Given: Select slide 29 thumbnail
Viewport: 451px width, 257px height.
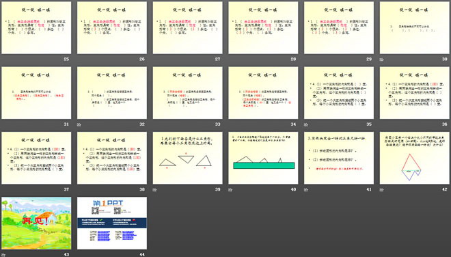Looking at the screenshot, I should coord(339,27).
